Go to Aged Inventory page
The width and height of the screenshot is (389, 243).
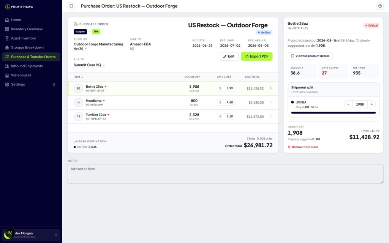pos(31,38)
